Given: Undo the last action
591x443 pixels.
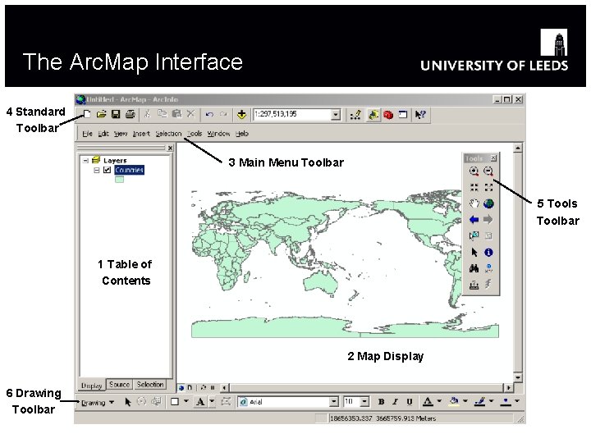Looking at the screenshot, I should [x=209, y=114].
